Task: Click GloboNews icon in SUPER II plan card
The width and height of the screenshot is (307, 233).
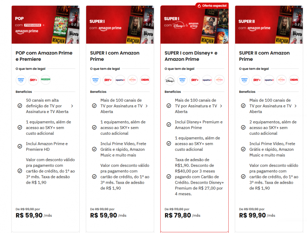Action: [294, 80]
